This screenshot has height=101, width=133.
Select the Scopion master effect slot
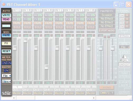pos(107,15)
